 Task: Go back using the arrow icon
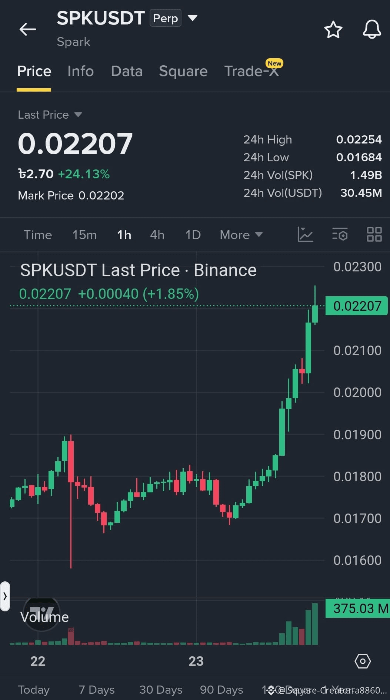click(28, 29)
